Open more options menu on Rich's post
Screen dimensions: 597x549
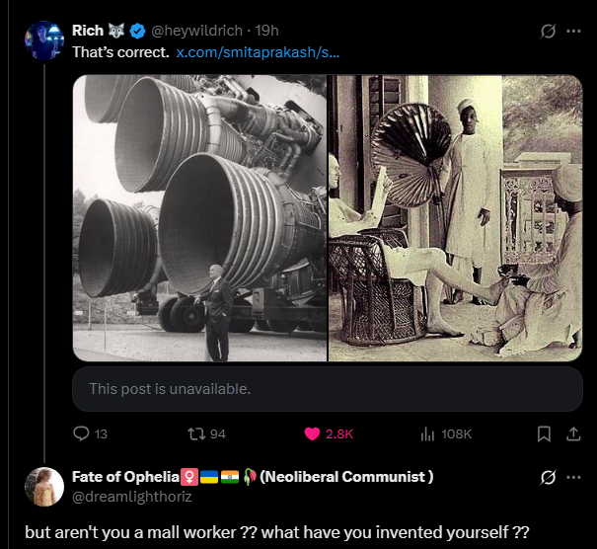(573, 31)
